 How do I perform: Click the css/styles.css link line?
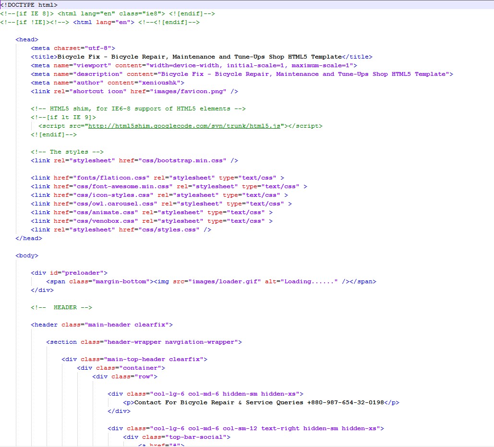(121, 230)
